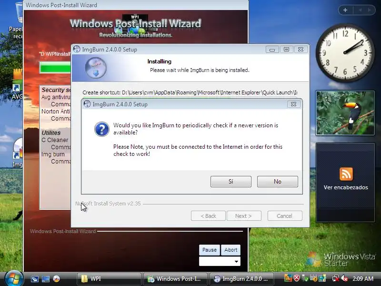This screenshot has height=286, width=381.
Task: Switch to the Windows Post-I... taskbar button
Action: pos(175,279)
